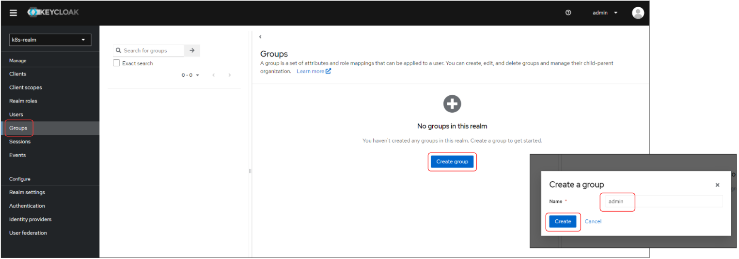
Task: Close the Create a group dialog
Action: [717, 185]
